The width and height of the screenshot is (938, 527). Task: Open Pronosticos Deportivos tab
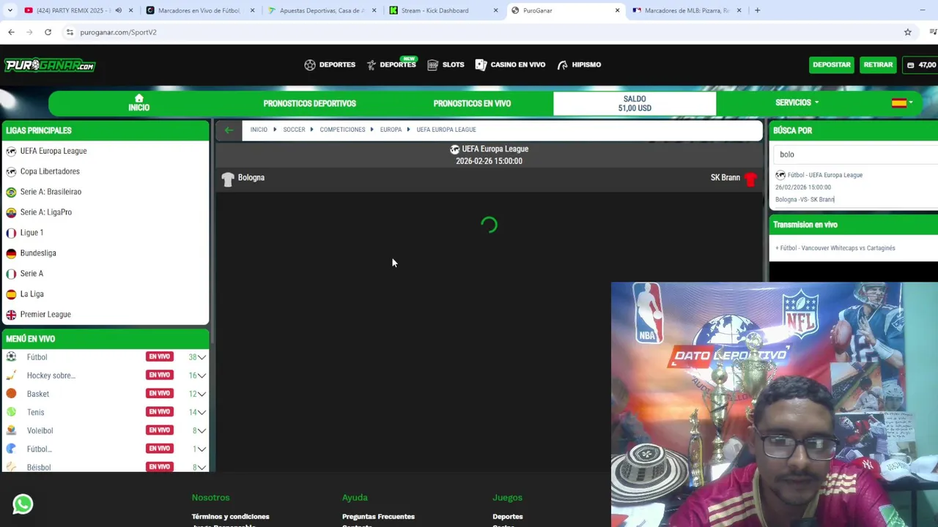tap(309, 103)
